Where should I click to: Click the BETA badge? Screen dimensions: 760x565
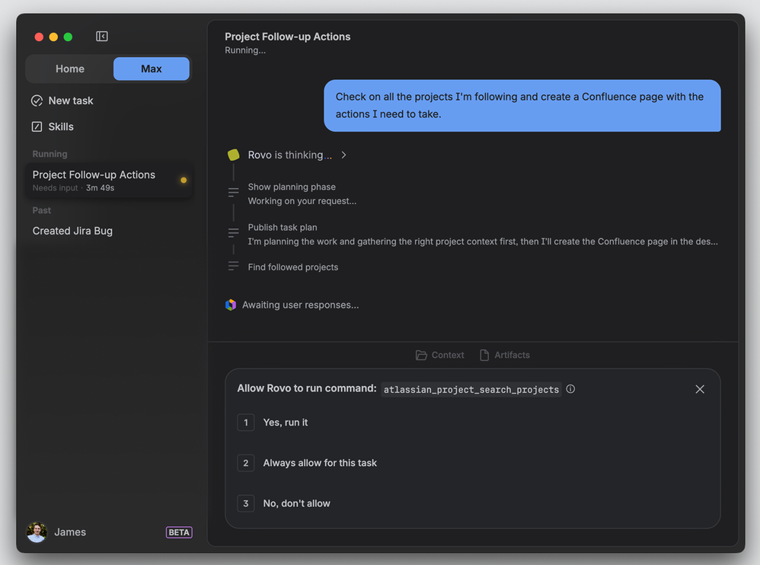(x=179, y=532)
